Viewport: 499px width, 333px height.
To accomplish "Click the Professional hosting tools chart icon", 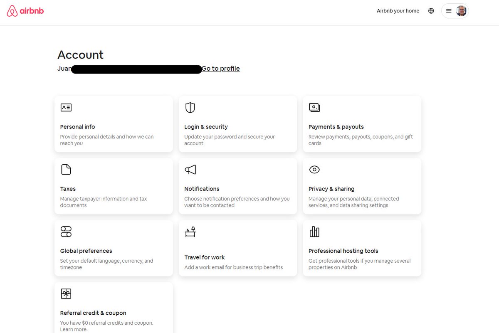I will pyautogui.click(x=314, y=232).
